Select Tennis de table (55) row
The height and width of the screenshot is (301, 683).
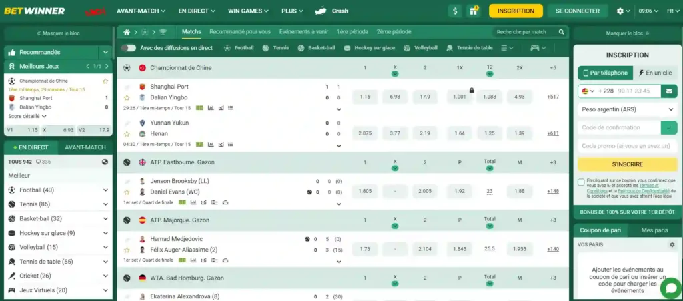point(58,262)
